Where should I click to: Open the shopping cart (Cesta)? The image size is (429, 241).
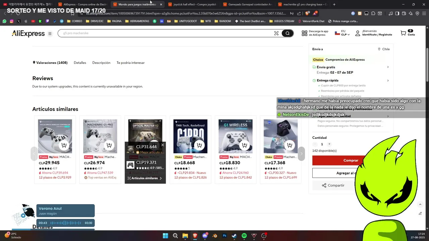pos(407,33)
